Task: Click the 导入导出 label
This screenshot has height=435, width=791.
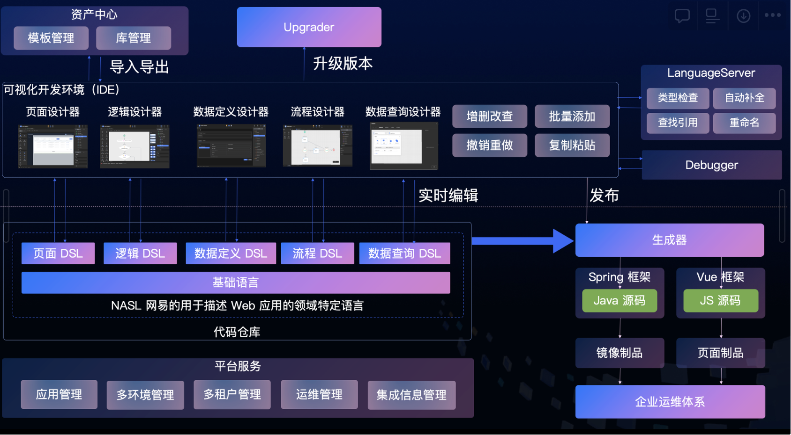Action: pyautogui.click(x=139, y=67)
